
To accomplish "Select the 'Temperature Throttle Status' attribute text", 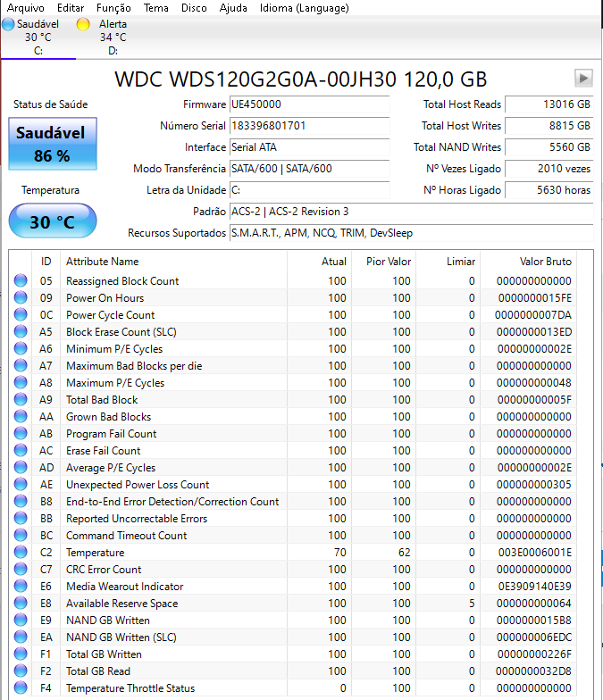I will [x=130, y=688].
